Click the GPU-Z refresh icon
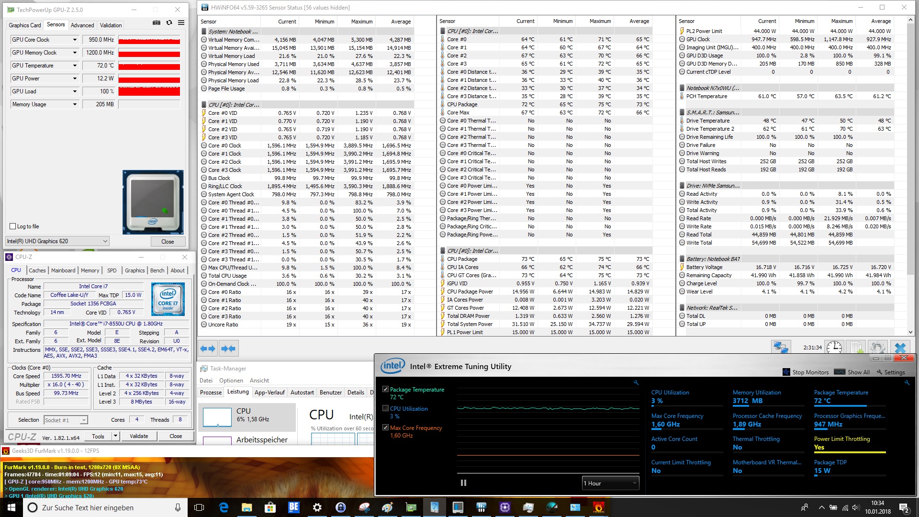The image size is (919, 517). (169, 22)
